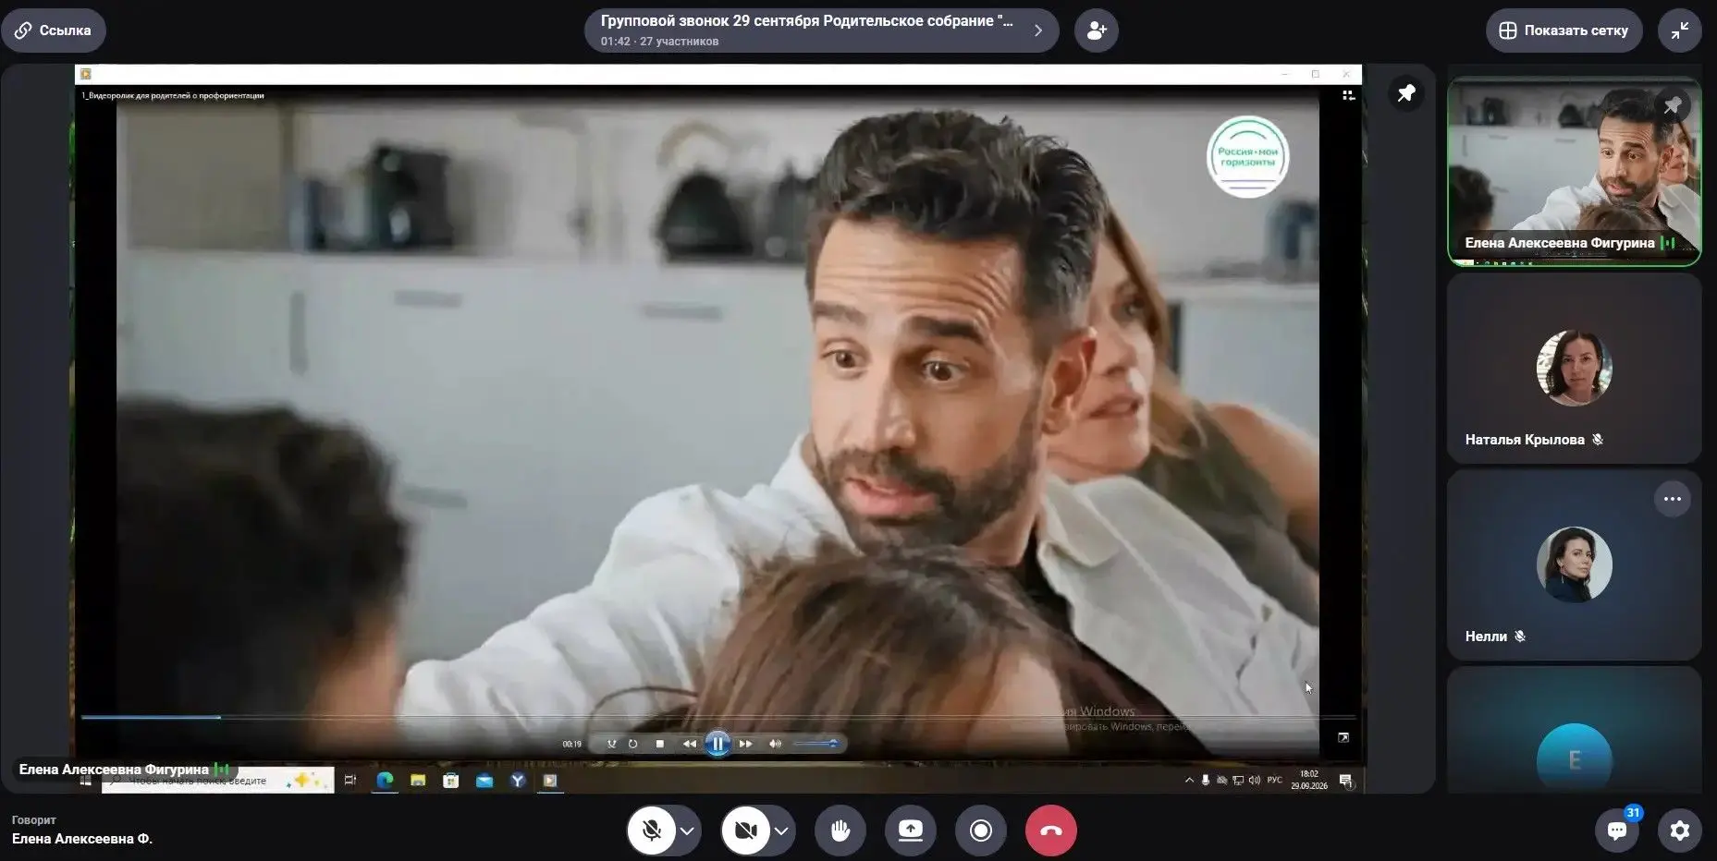
Task: Turn on the camera
Action: (746, 831)
